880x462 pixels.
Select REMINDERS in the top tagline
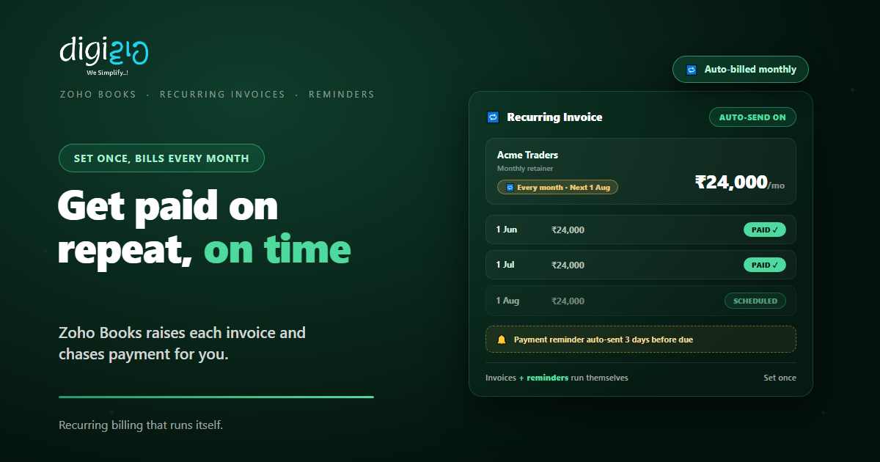point(342,95)
